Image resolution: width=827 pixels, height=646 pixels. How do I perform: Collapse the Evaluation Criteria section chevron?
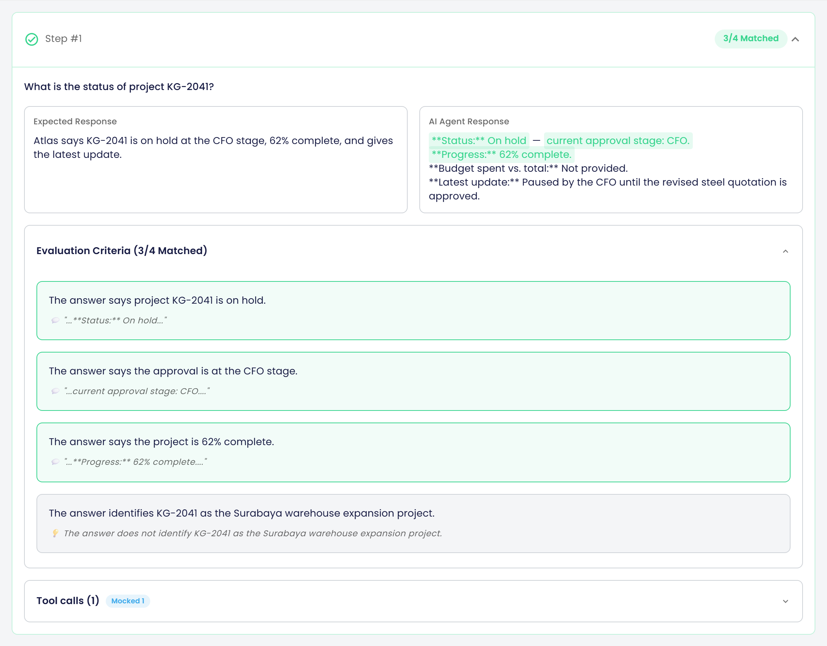(785, 252)
